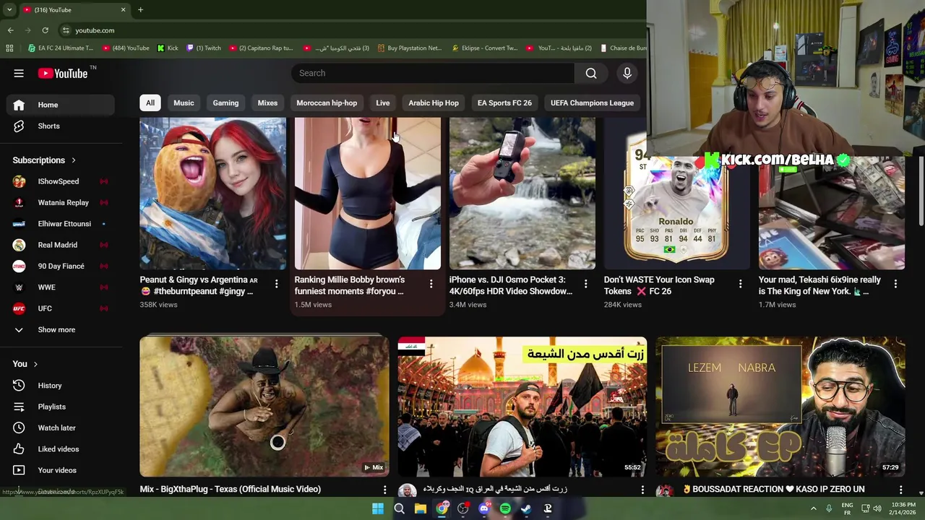Open Your videos in the sidebar
925x520 pixels.
62,470
